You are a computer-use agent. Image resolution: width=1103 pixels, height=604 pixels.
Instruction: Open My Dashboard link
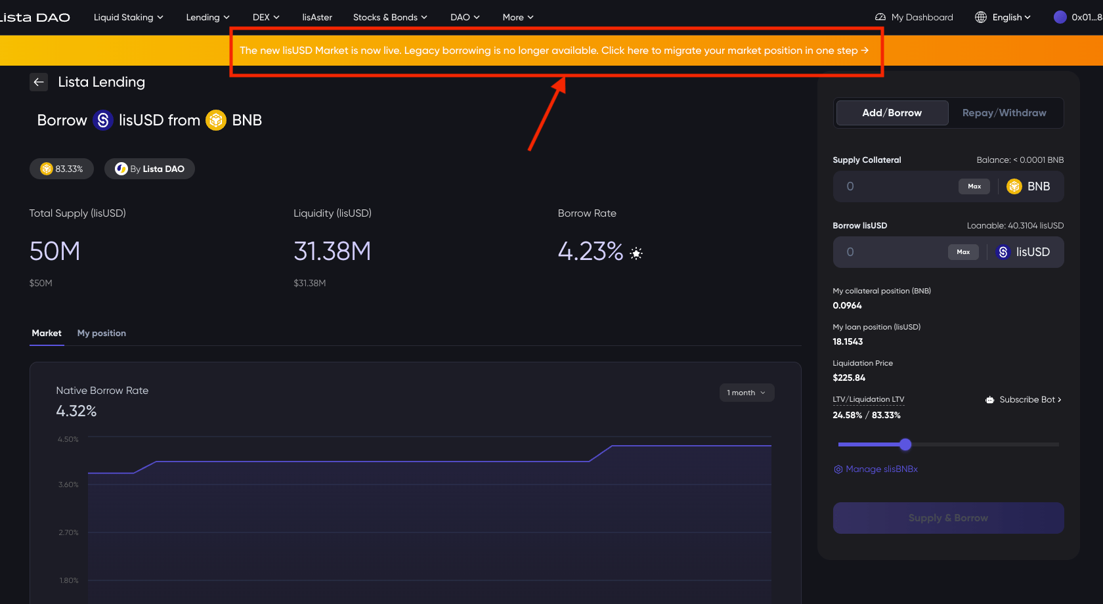click(914, 17)
